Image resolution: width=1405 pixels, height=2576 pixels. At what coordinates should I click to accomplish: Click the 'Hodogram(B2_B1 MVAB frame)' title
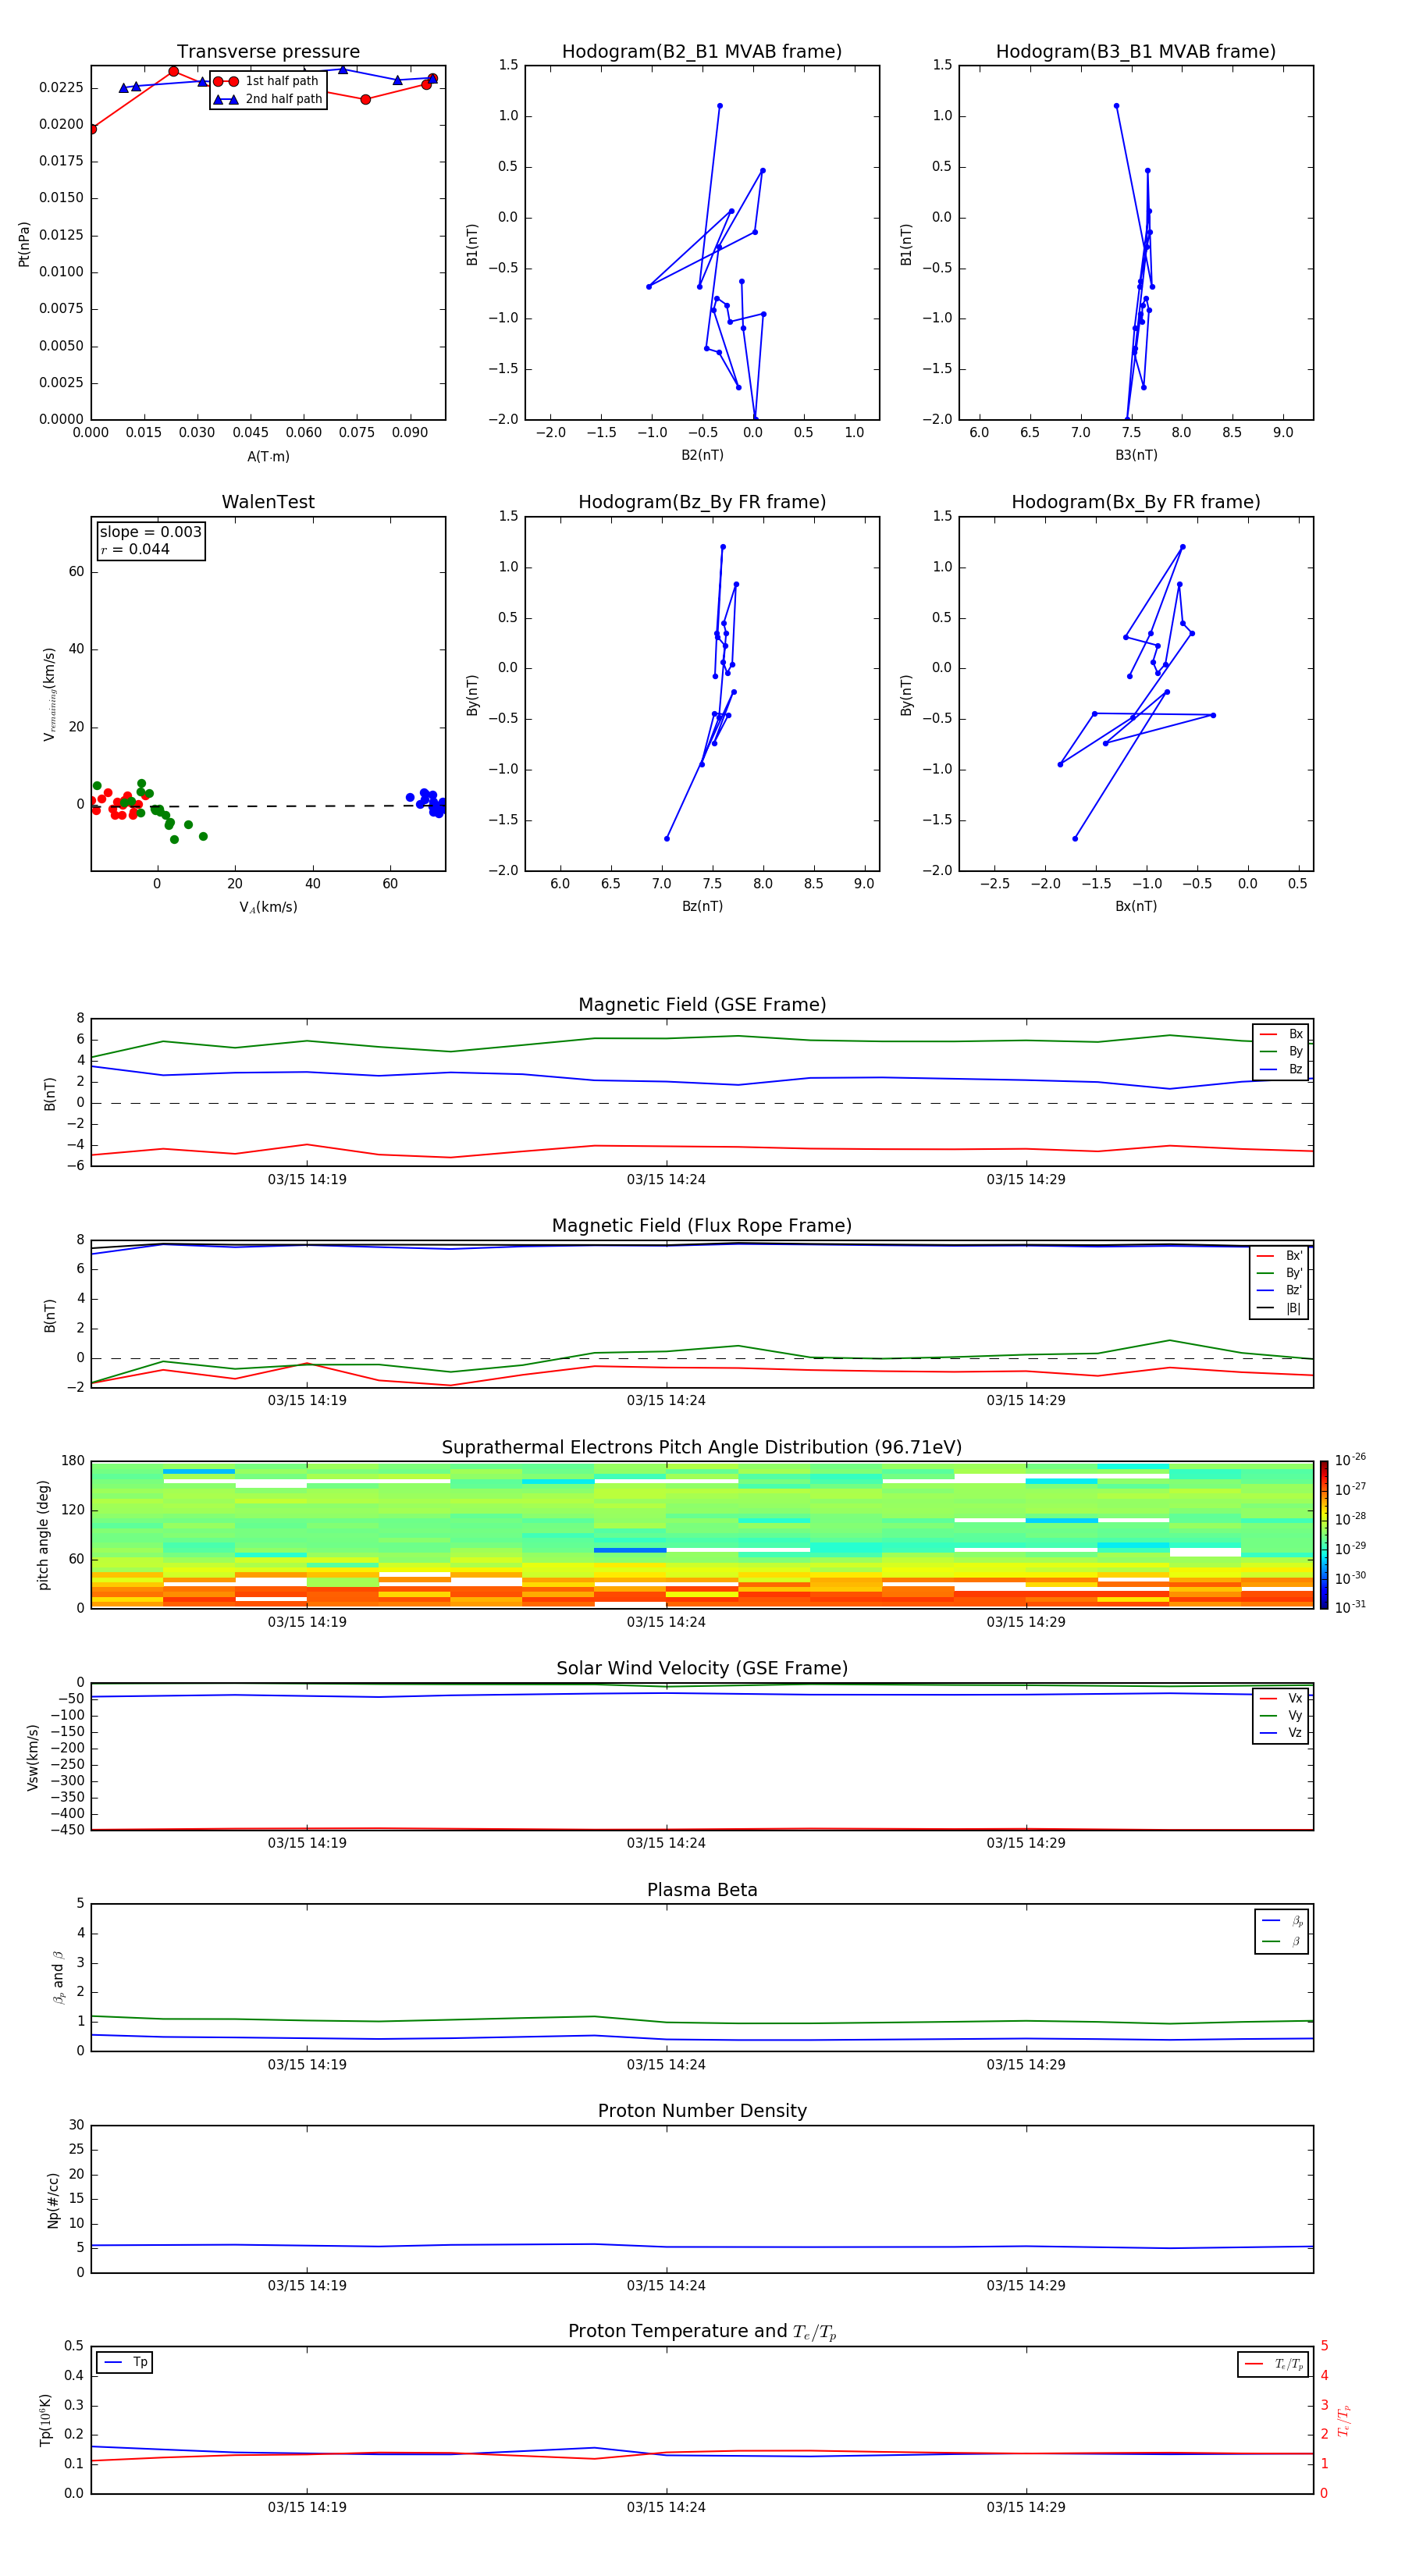pos(702,52)
